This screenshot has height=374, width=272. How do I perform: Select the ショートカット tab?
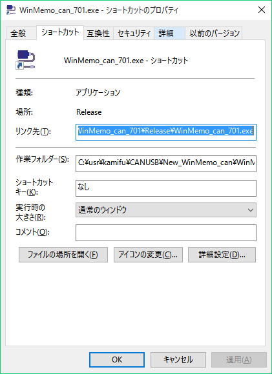tap(60, 32)
